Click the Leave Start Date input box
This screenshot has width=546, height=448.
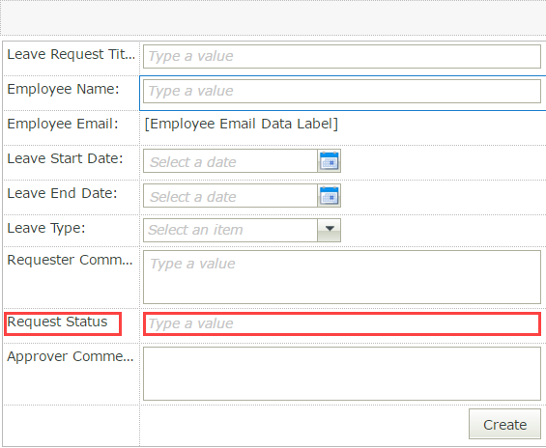tap(231, 160)
